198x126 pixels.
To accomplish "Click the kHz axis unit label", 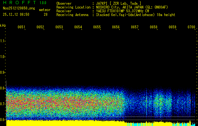I will (3, 25).
